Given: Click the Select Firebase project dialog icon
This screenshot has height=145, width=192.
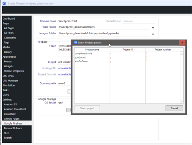Looking at the screenshot, I should (x=76, y=43).
